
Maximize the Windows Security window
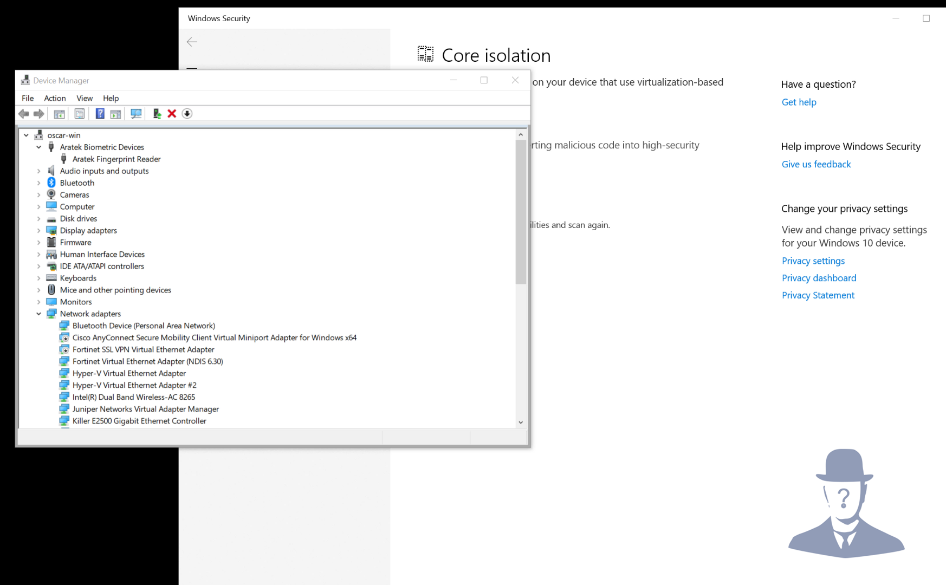click(926, 18)
